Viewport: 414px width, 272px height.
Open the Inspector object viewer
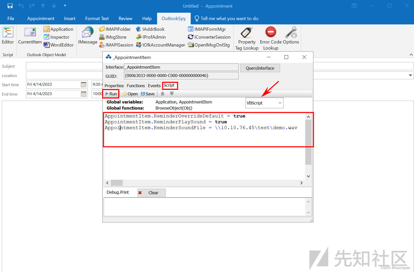[x=56, y=37]
